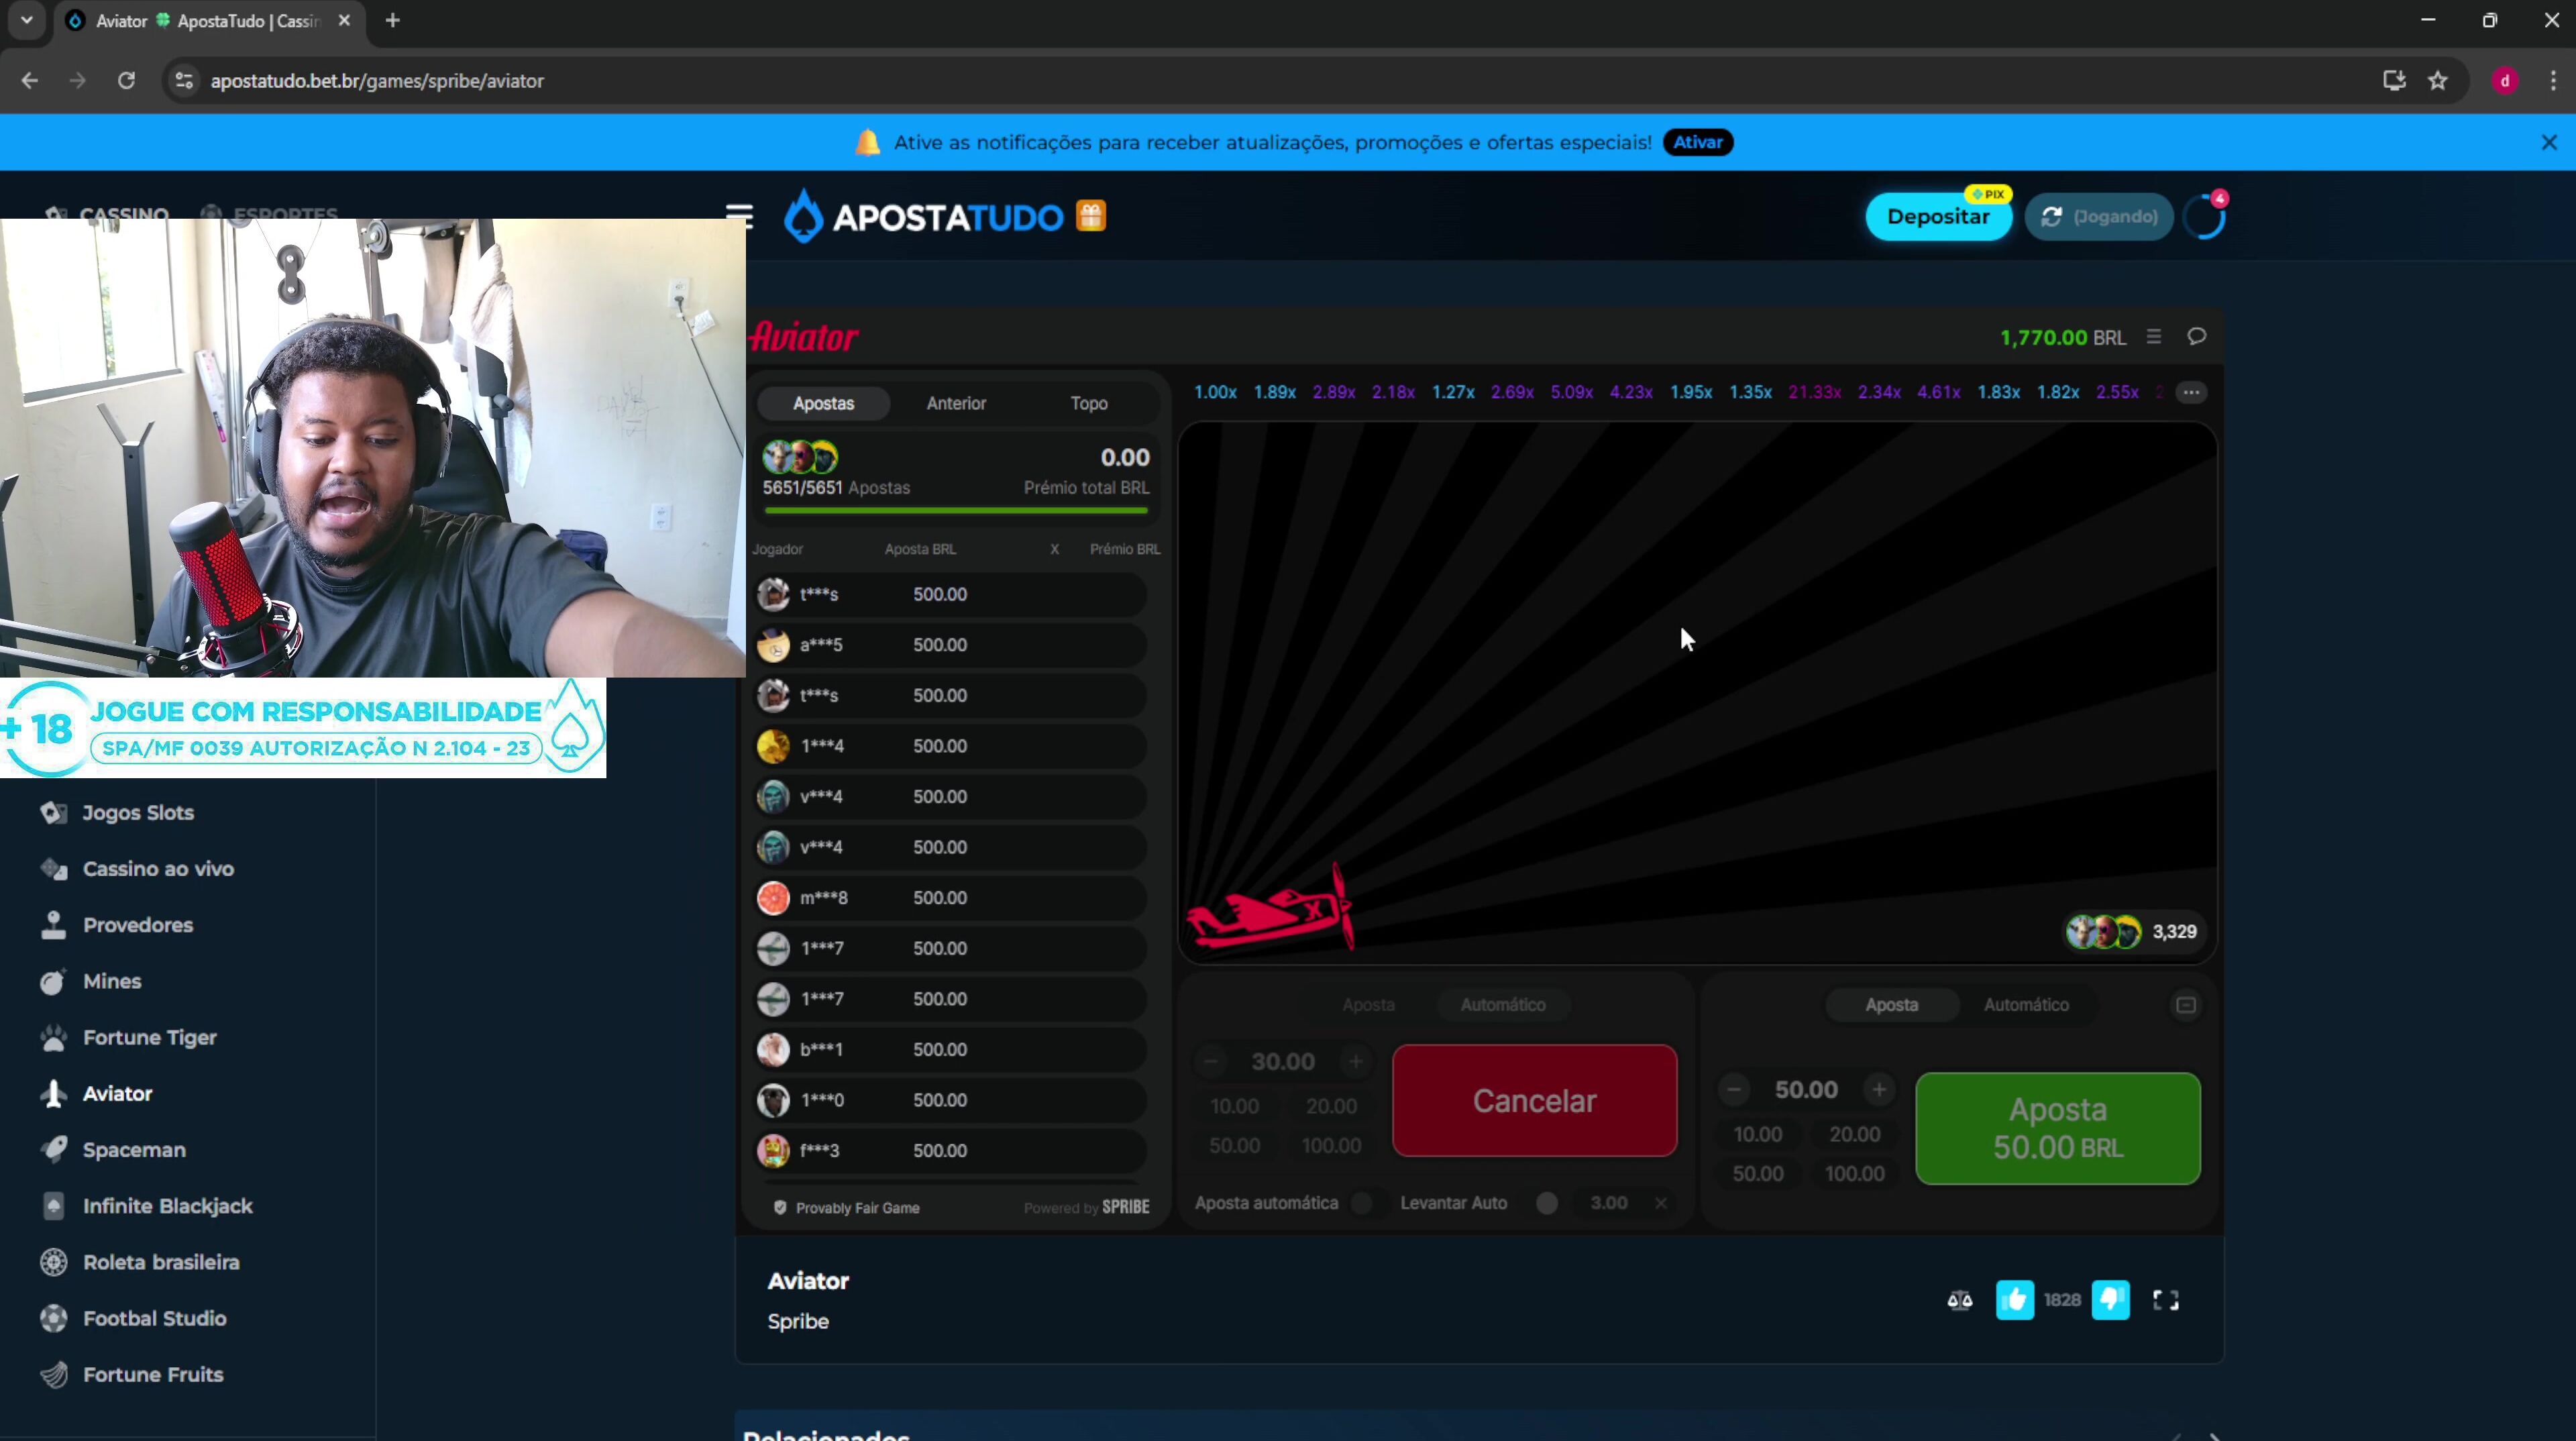The height and width of the screenshot is (1441, 2576).
Task: Bookmark this page with the star icon
Action: pos(2438,81)
